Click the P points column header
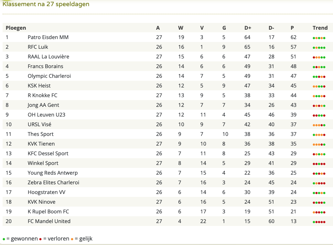The height and width of the screenshot is (245, 333). coord(292,28)
